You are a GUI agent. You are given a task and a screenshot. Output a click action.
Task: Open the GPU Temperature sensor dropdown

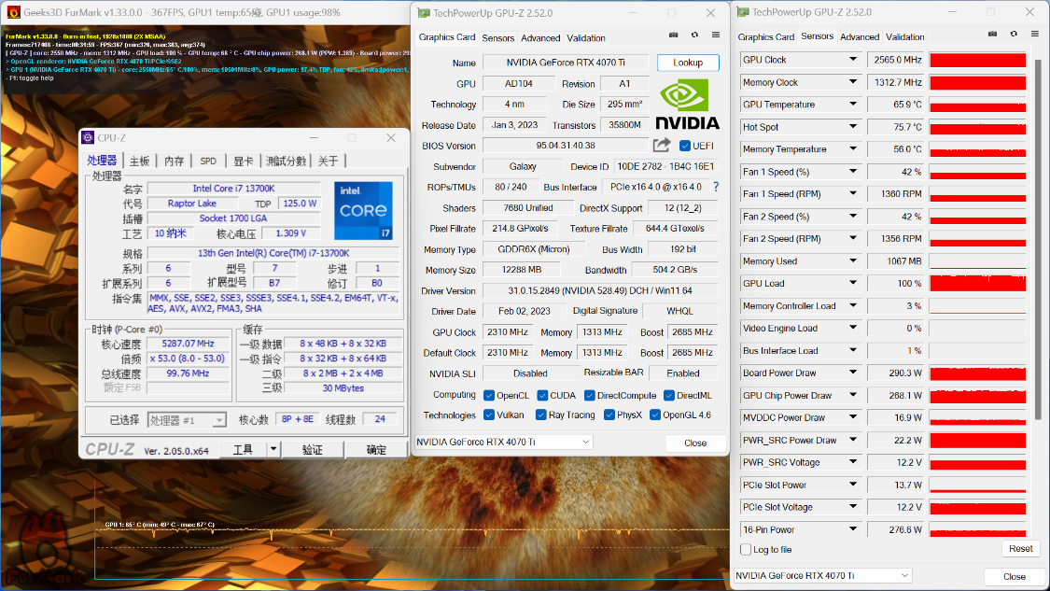(852, 105)
